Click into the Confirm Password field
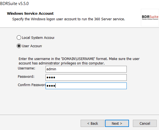Screen dimensions: 159x130 point(86,86)
